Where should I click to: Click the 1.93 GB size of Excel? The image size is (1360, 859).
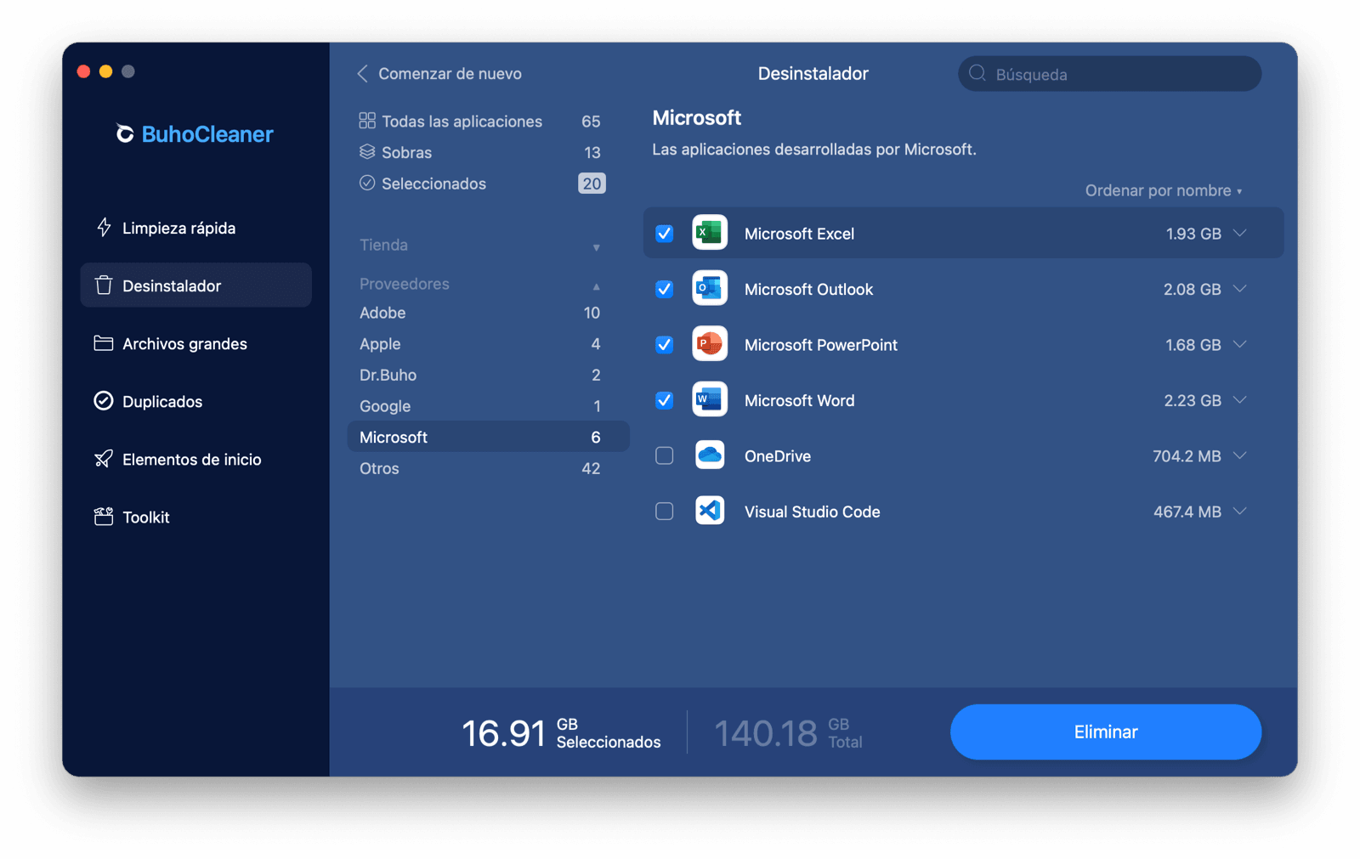click(x=1193, y=234)
